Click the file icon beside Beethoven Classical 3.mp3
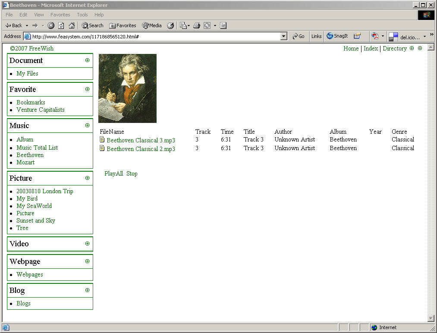Viewport: 437px width, 333px height. click(x=102, y=139)
